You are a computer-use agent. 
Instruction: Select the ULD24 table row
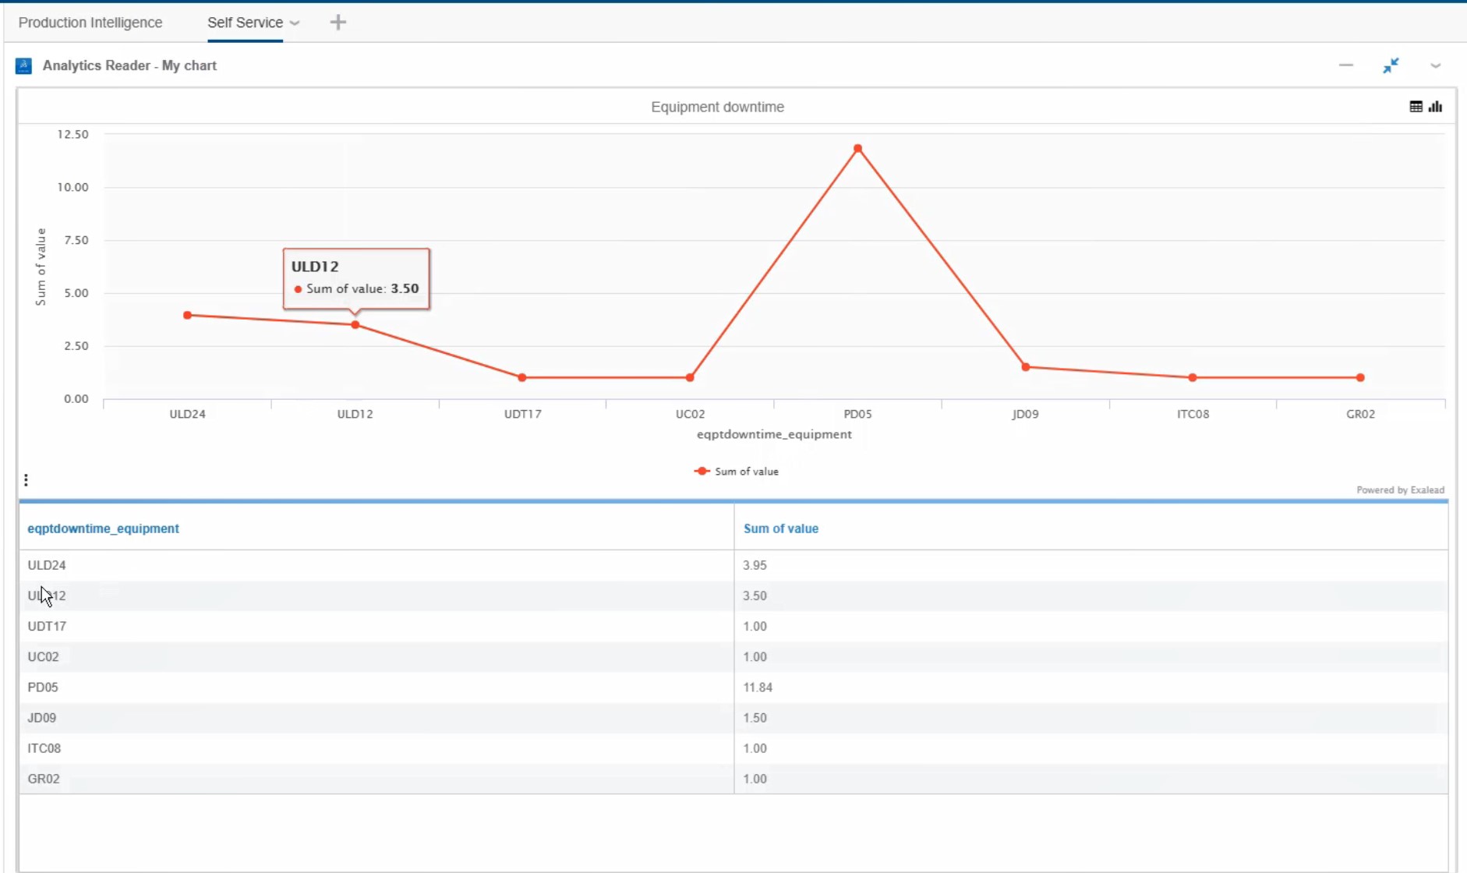[312, 564]
